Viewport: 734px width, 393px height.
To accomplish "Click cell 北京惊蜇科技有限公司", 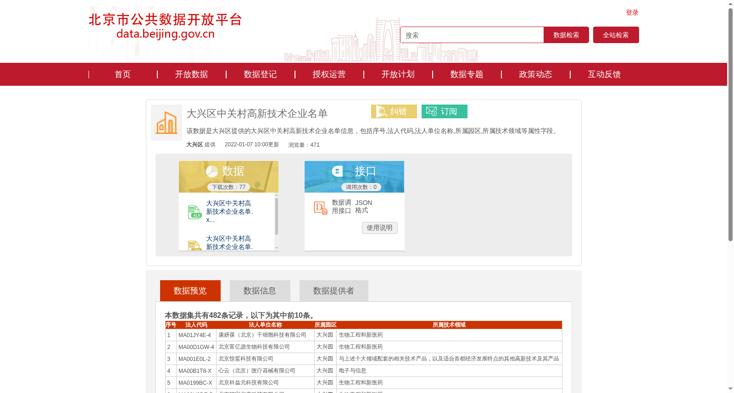I will pyautogui.click(x=265, y=359).
